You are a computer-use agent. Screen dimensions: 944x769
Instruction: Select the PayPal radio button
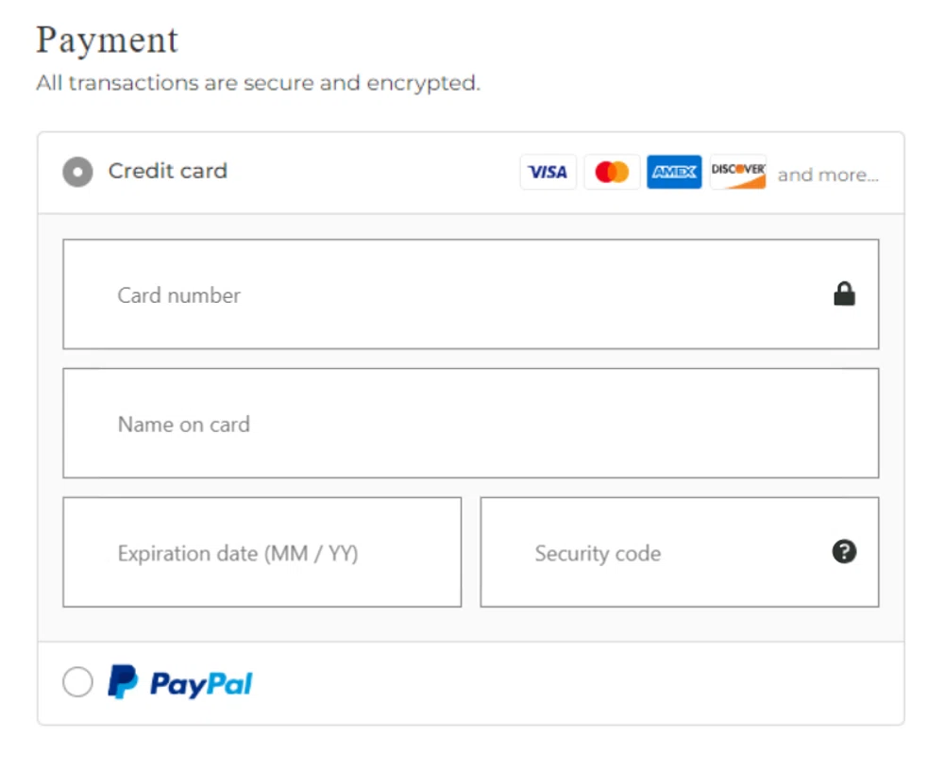tap(77, 681)
